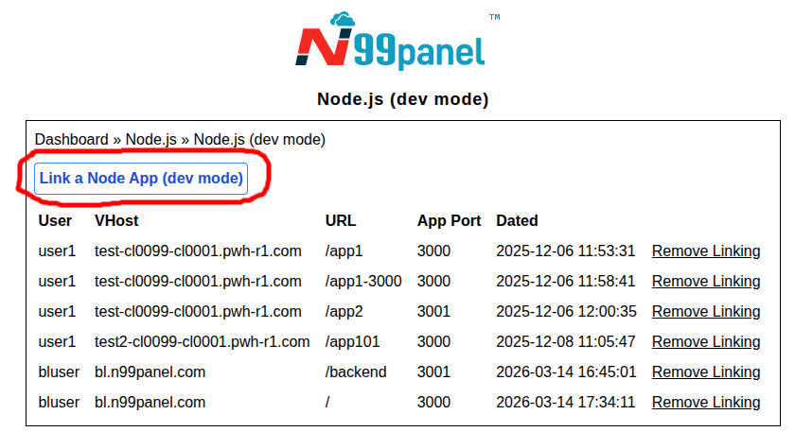Go to the Node.js breadcrumb section

coord(151,139)
